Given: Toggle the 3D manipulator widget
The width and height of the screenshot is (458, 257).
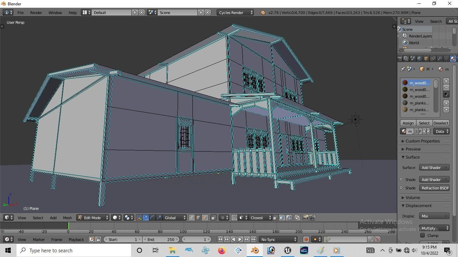Looking at the screenshot, I should (139, 218).
